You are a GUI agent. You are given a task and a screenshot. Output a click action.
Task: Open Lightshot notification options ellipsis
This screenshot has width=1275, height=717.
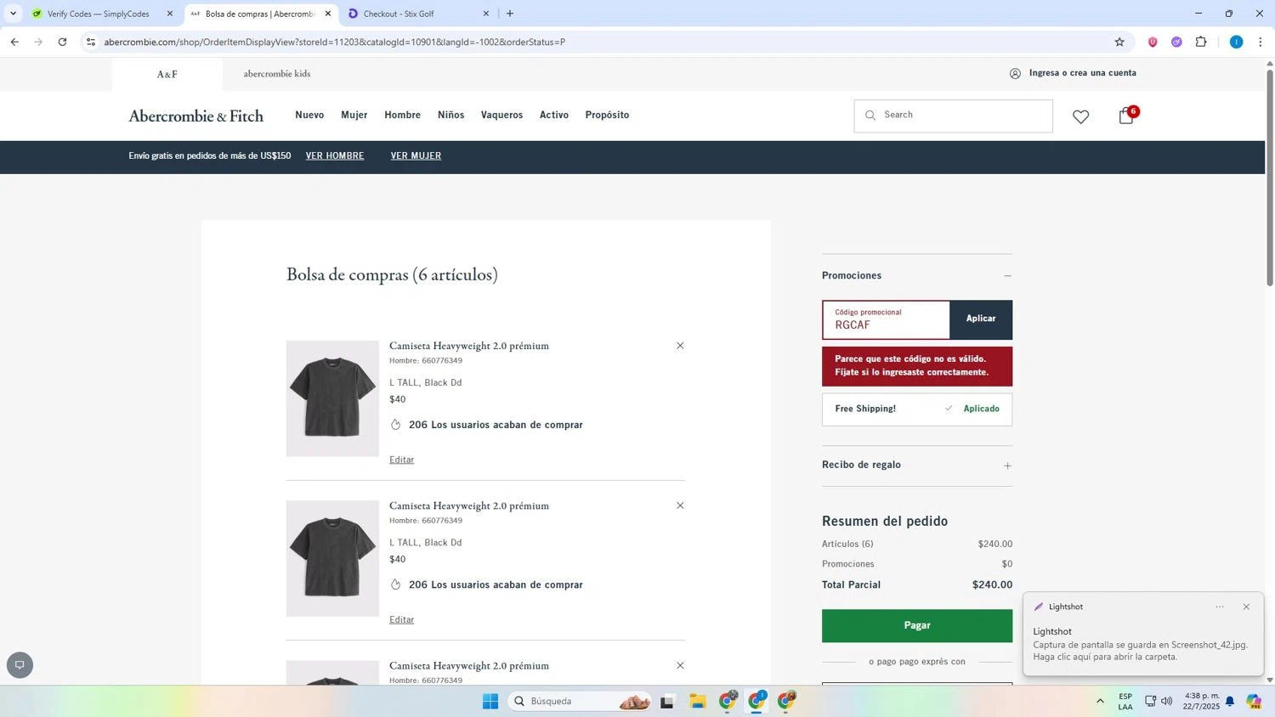pos(1220,607)
